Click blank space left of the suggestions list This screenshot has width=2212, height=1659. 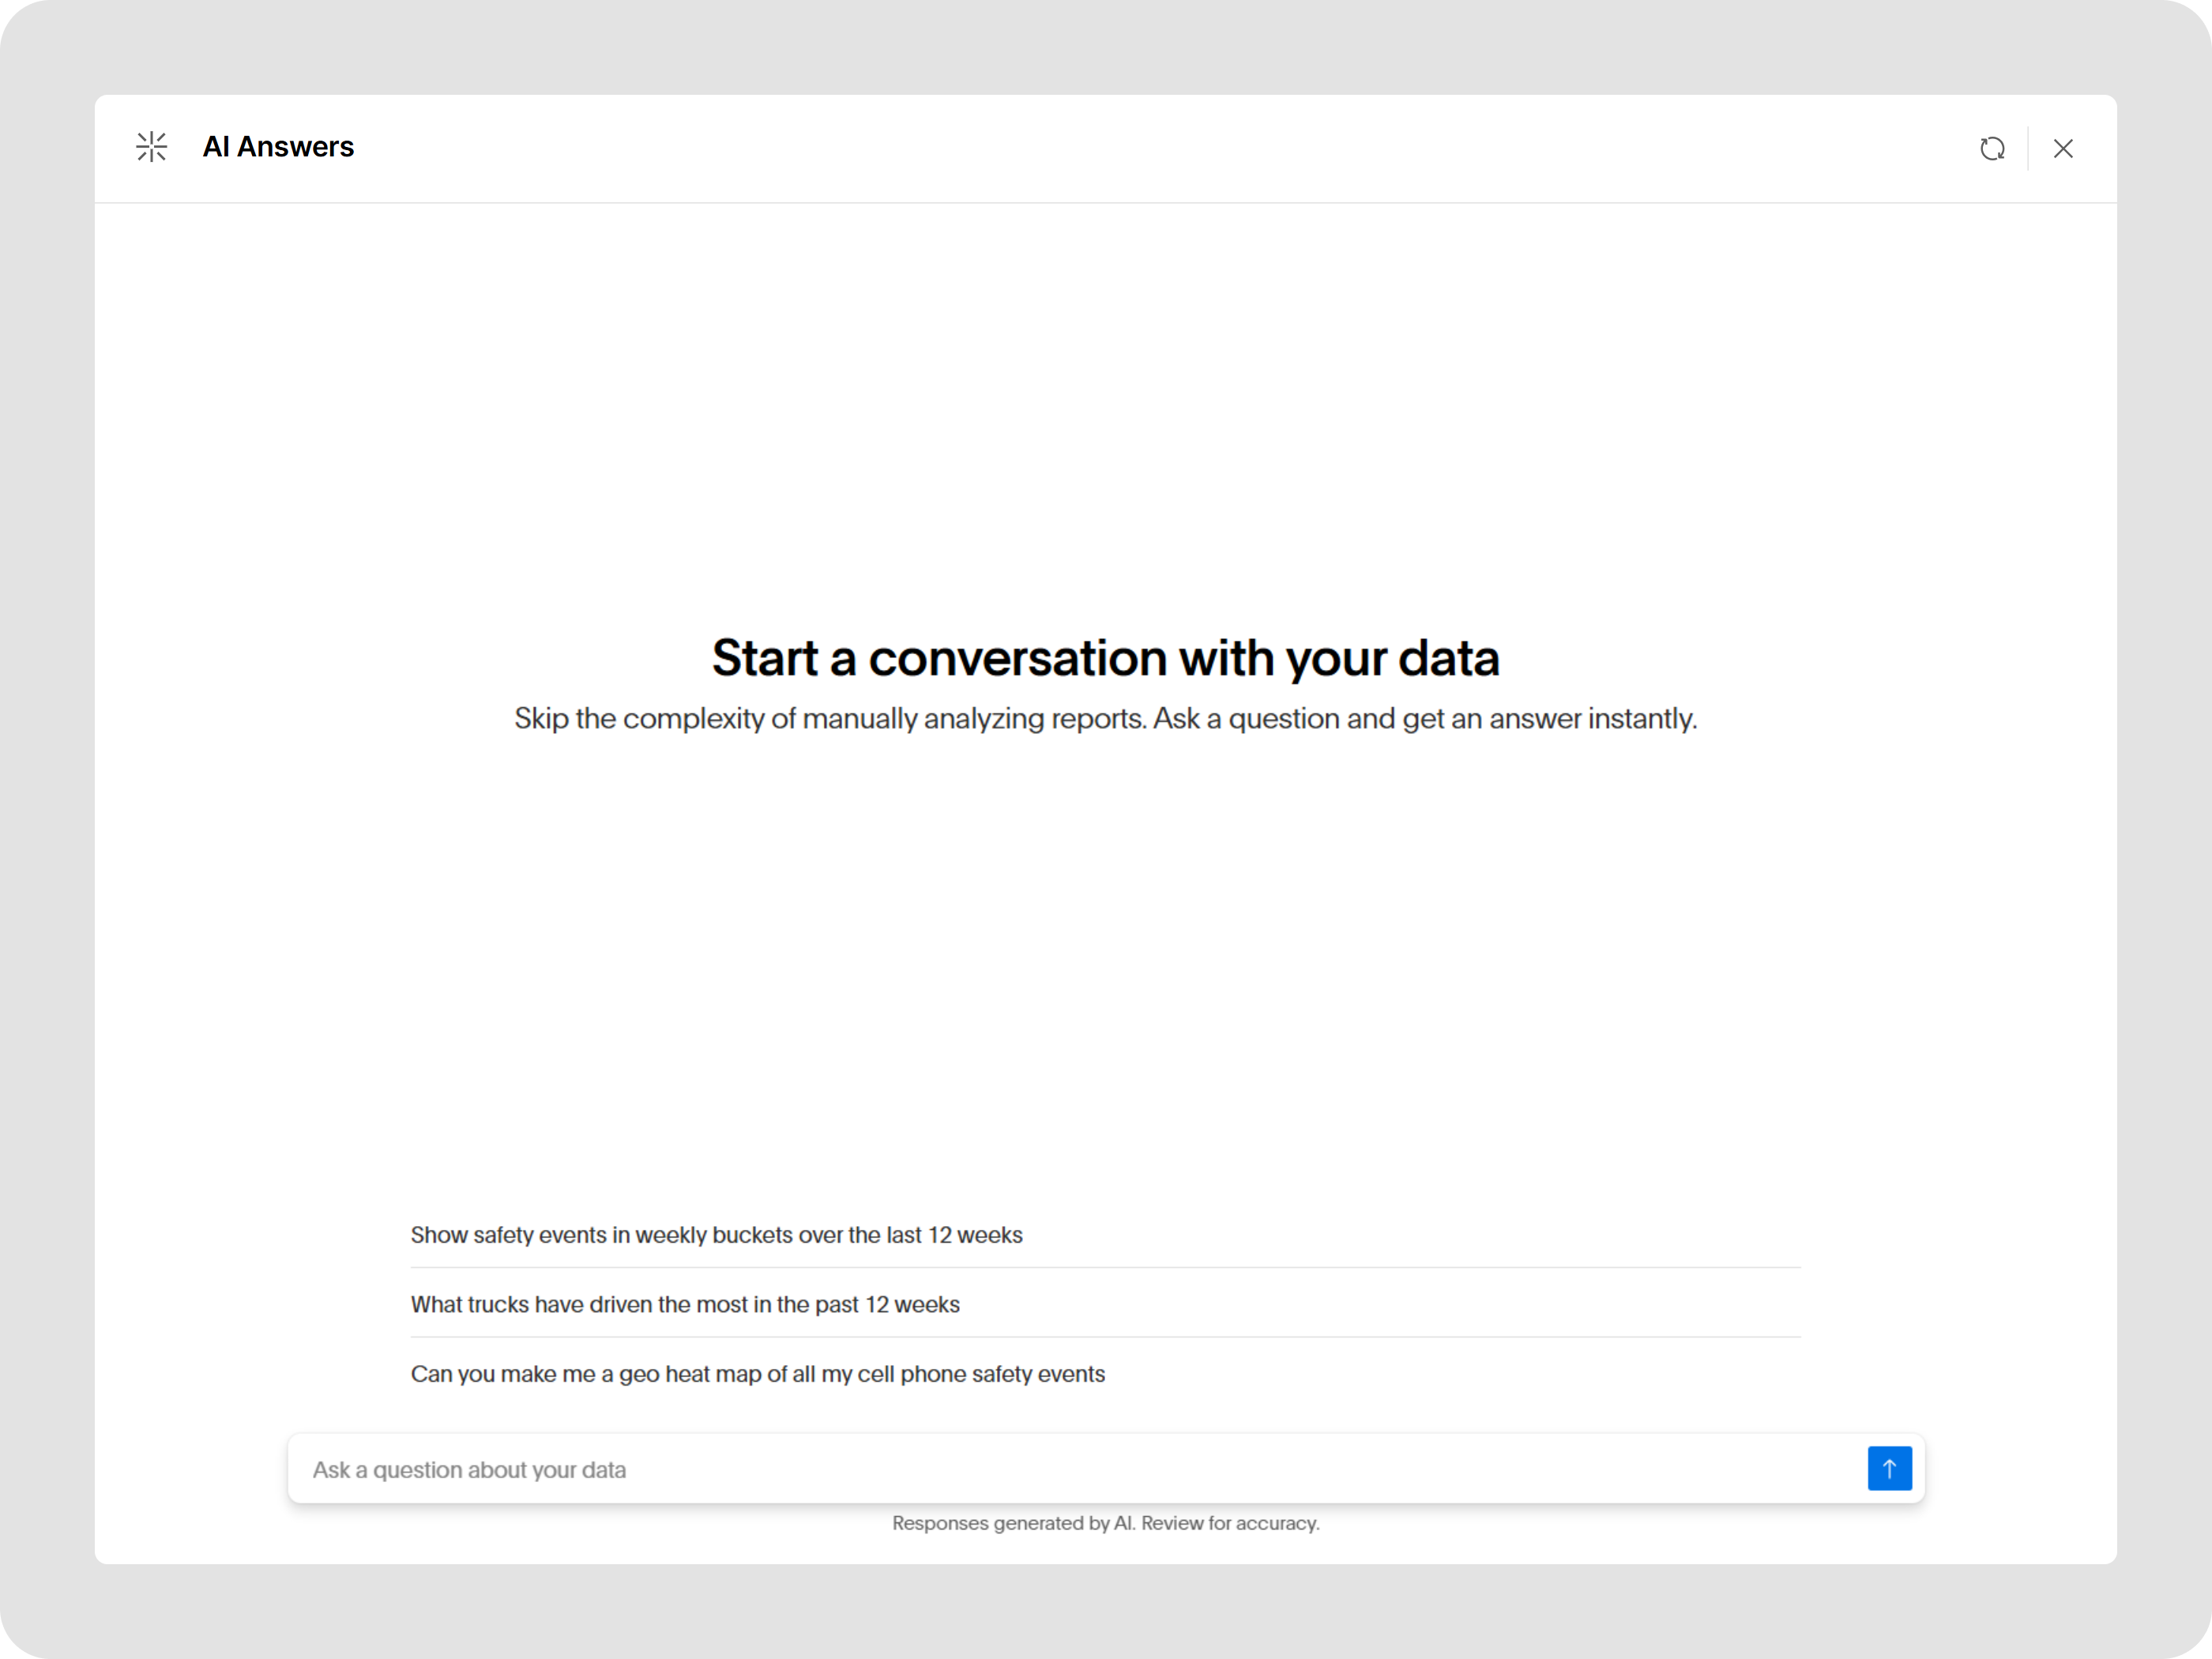[250, 1304]
